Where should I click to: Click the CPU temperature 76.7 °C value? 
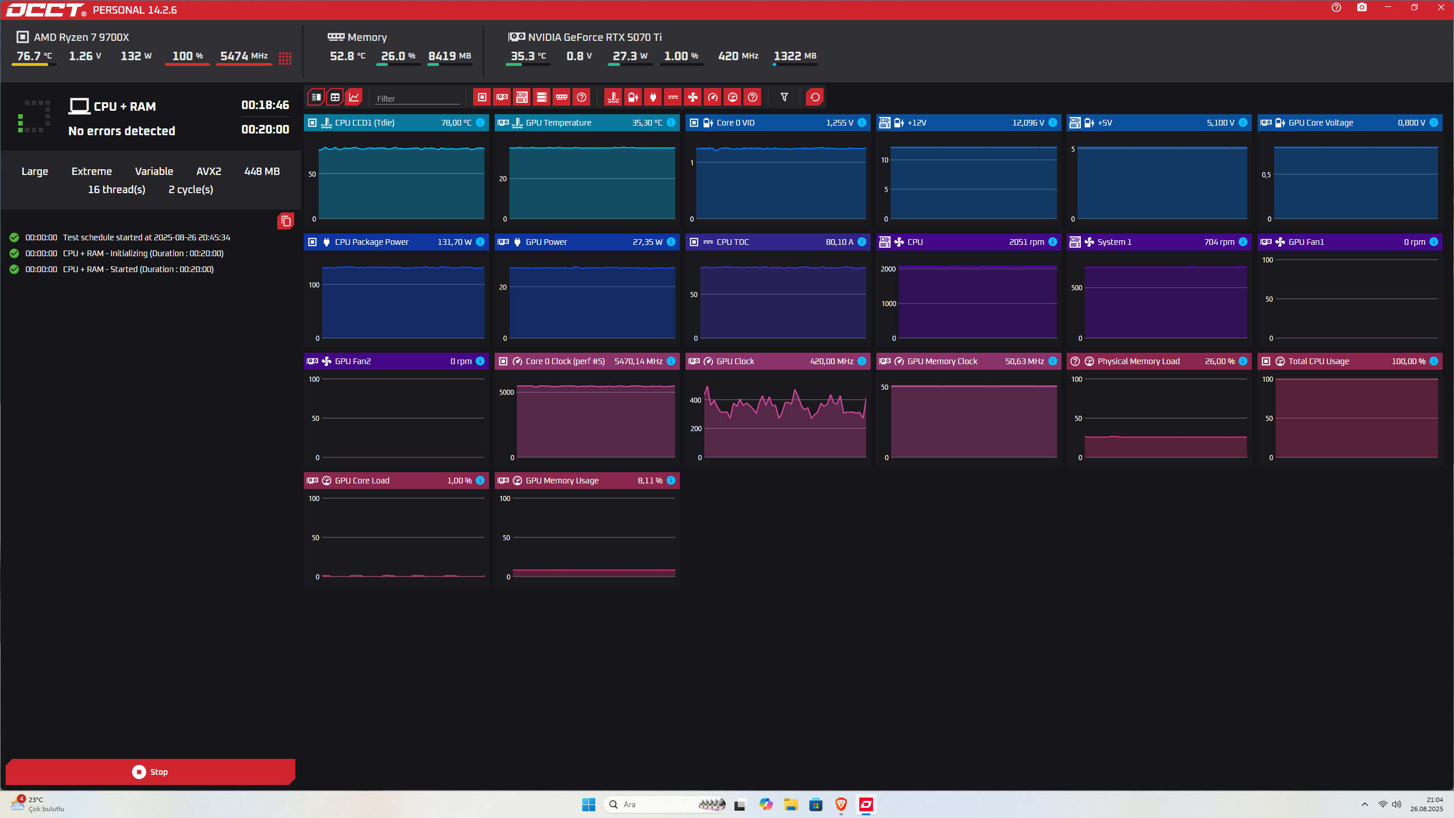[34, 56]
